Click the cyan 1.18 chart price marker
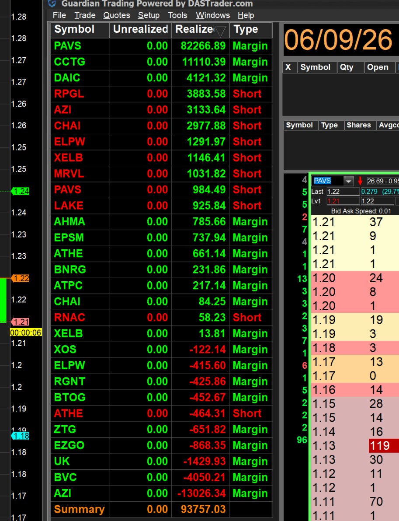This screenshot has width=399, height=521. click(x=20, y=436)
